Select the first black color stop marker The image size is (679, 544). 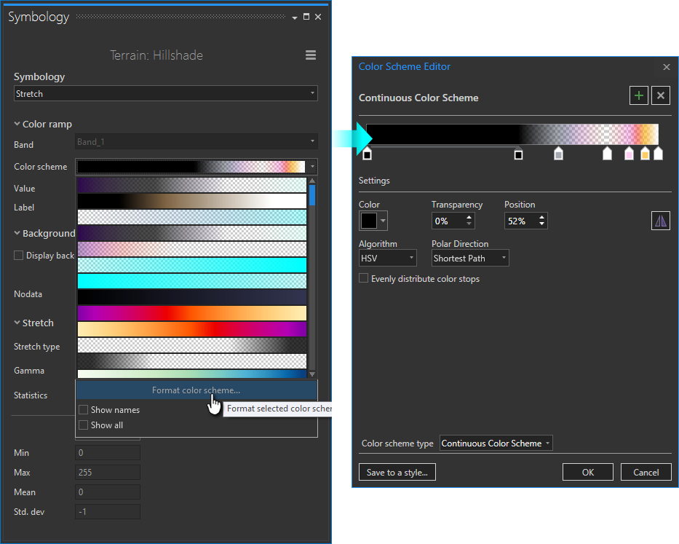pos(367,154)
